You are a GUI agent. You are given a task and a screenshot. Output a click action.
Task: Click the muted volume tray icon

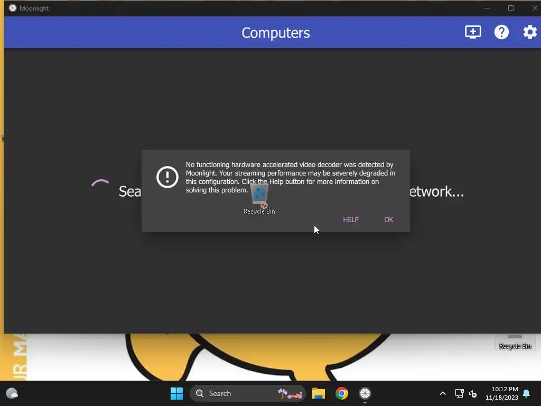473,393
